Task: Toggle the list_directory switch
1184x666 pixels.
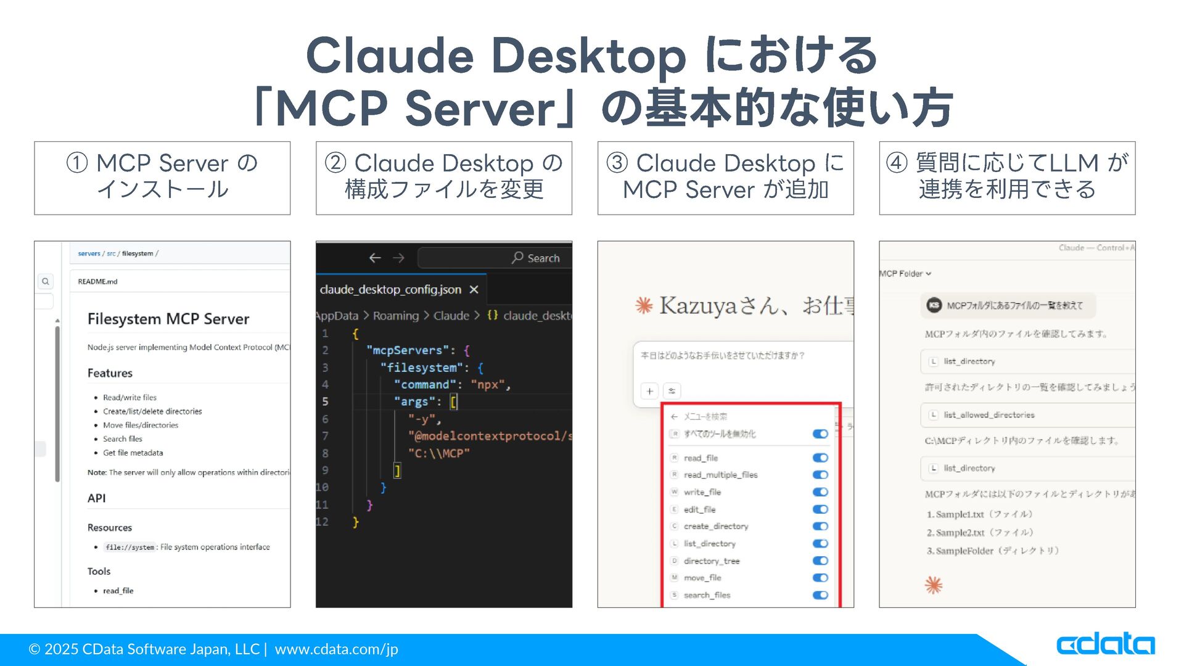Action: pos(820,543)
